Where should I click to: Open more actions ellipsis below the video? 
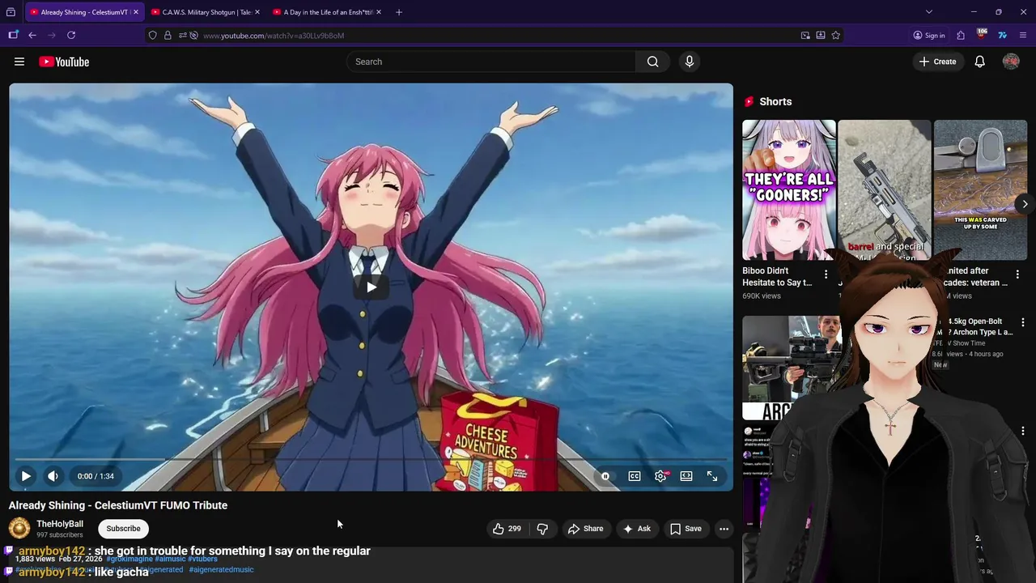(724, 529)
